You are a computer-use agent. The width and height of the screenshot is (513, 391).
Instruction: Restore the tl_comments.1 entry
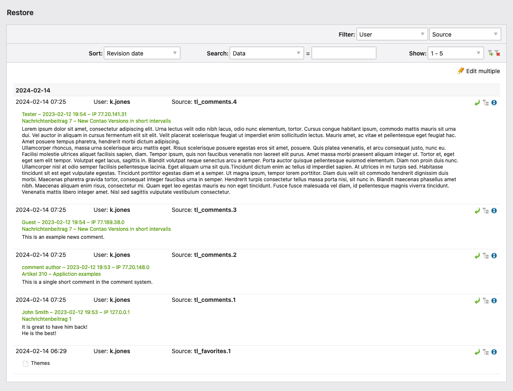477,301
